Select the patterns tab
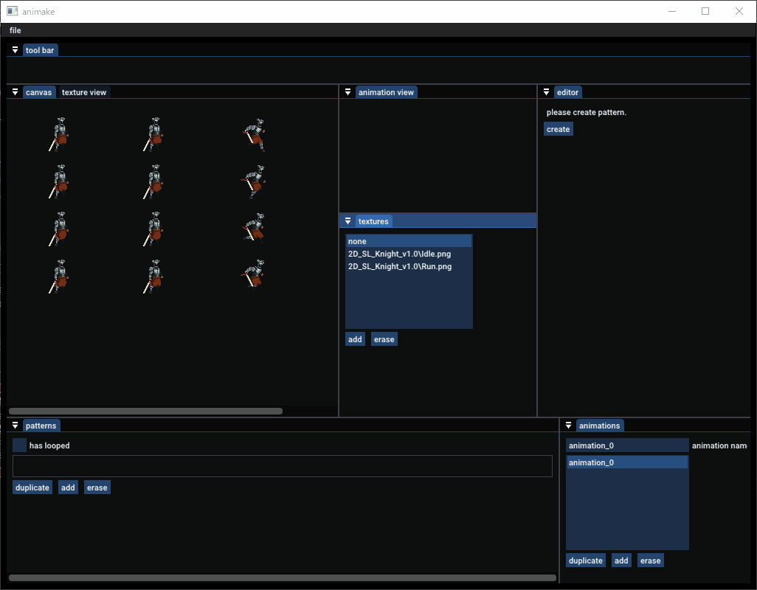The height and width of the screenshot is (590, 757). click(x=41, y=426)
